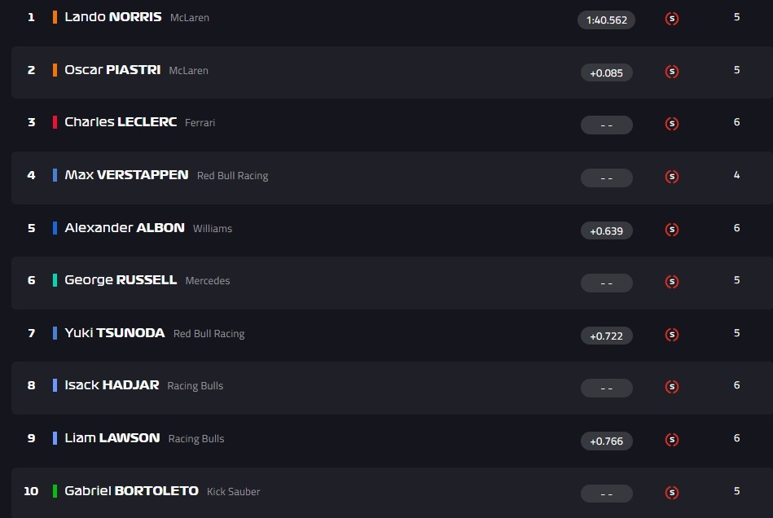This screenshot has height=518, width=773.
Task: Click Albon's soft tyre icon
Action: coord(672,230)
